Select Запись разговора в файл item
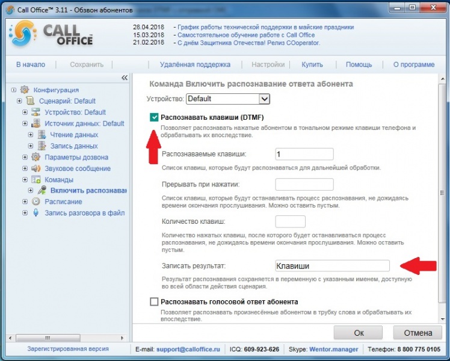450x361 pixels. (84, 213)
